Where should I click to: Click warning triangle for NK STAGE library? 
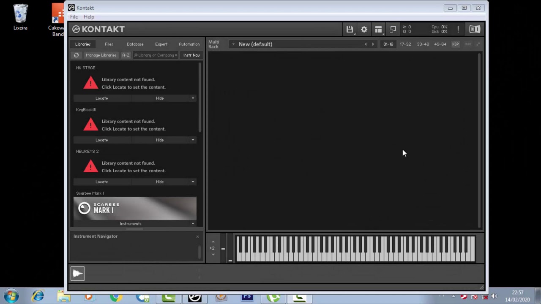90,82
